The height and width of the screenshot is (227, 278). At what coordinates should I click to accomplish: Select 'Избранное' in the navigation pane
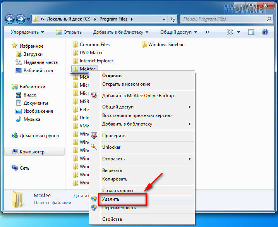pyautogui.click(x=27, y=46)
